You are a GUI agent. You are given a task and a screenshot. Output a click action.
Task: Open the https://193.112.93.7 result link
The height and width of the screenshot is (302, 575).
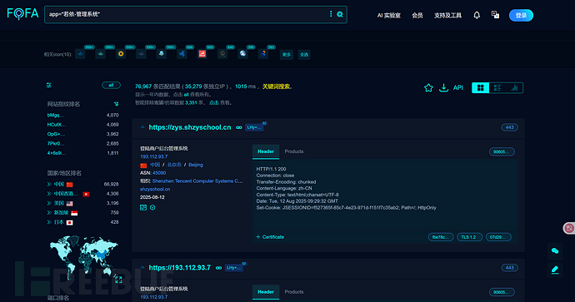180,268
